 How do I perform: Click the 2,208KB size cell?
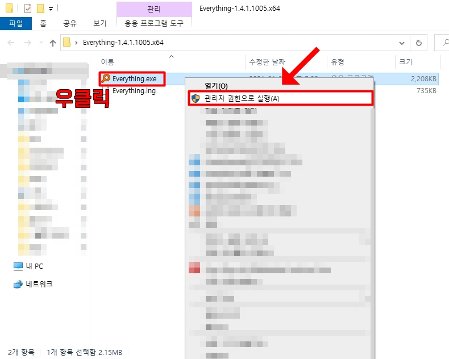pos(423,79)
